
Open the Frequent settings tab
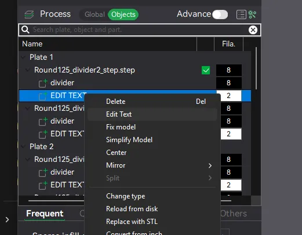click(45, 214)
